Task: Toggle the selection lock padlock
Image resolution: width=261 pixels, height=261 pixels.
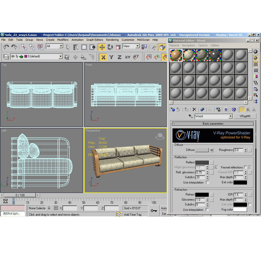Action: point(49,208)
